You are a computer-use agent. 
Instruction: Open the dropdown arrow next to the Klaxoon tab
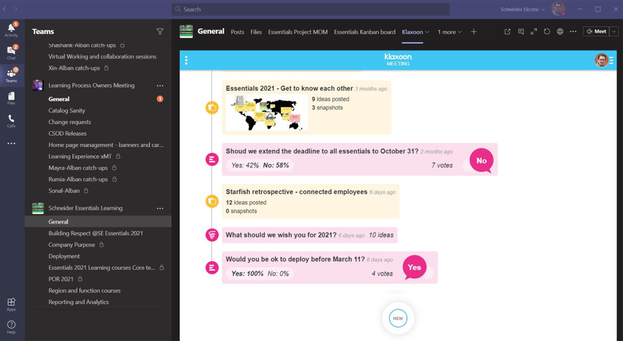pos(427,32)
